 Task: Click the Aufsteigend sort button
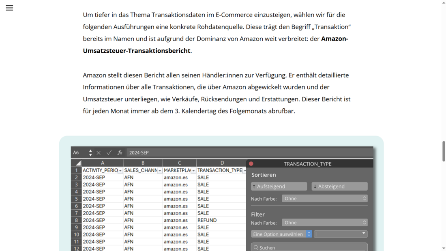click(x=279, y=187)
